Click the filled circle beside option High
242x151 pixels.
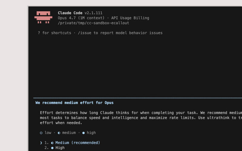tap(52, 148)
